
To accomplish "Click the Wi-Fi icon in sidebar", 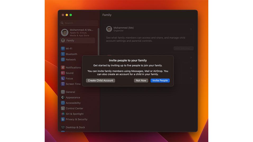I will (63, 49).
